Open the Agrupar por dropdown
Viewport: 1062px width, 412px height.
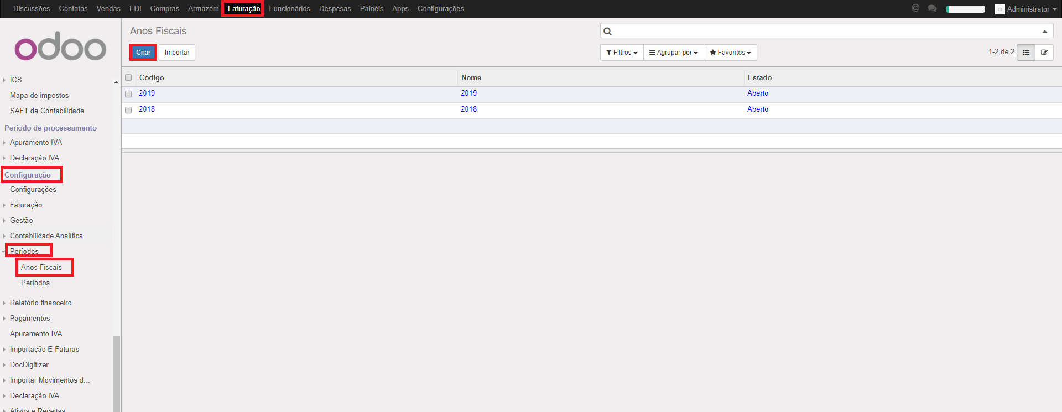pyautogui.click(x=673, y=53)
